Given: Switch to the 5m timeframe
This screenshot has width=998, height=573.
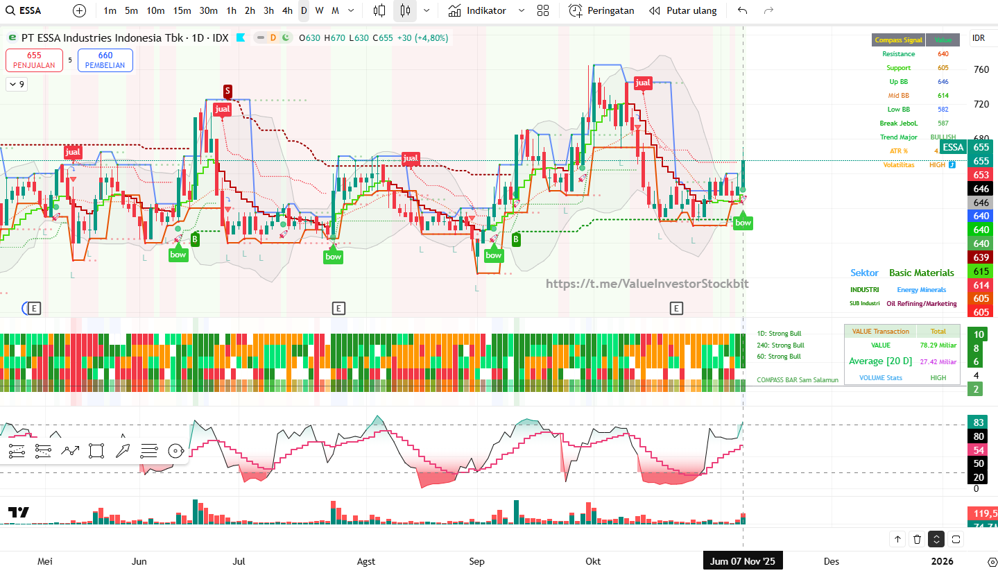Looking at the screenshot, I should click(131, 10).
